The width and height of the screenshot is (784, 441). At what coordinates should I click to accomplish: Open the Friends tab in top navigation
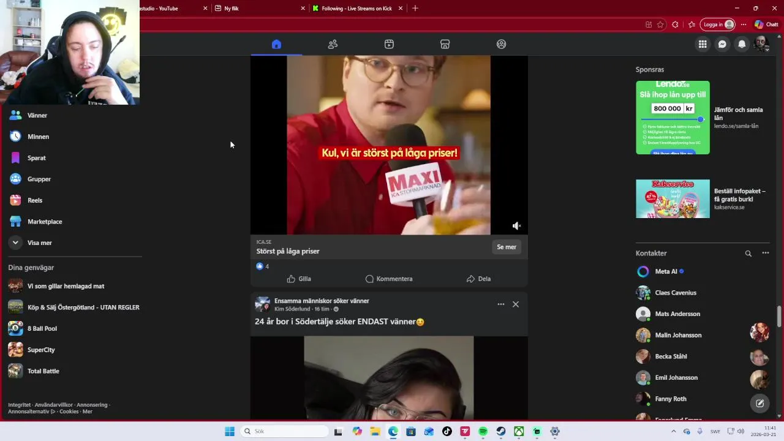pyautogui.click(x=333, y=44)
